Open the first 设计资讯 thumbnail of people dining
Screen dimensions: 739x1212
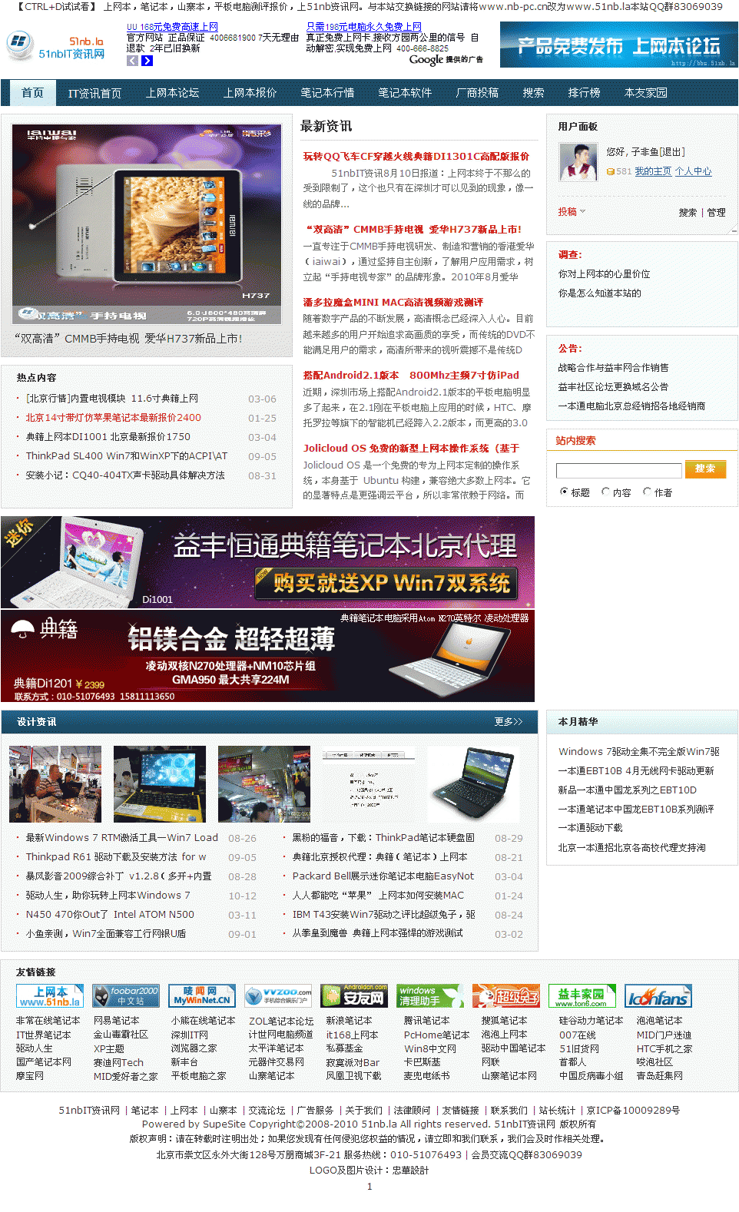[55, 784]
